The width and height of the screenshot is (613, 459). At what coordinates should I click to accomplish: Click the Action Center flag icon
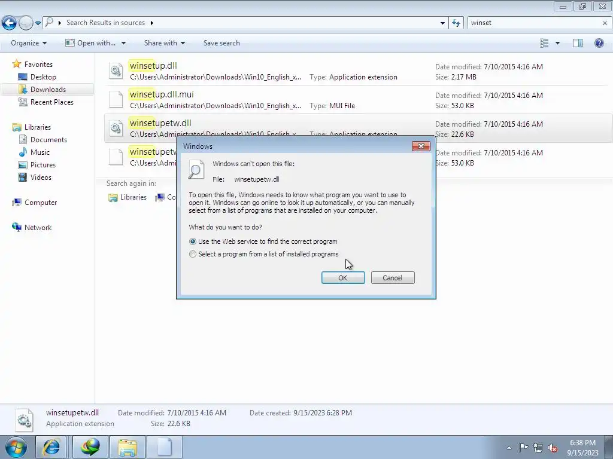click(x=523, y=448)
